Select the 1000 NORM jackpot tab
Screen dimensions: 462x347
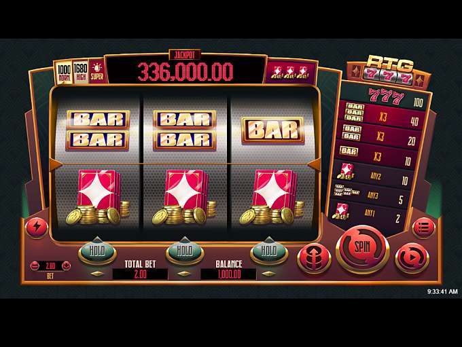tap(64, 73)
